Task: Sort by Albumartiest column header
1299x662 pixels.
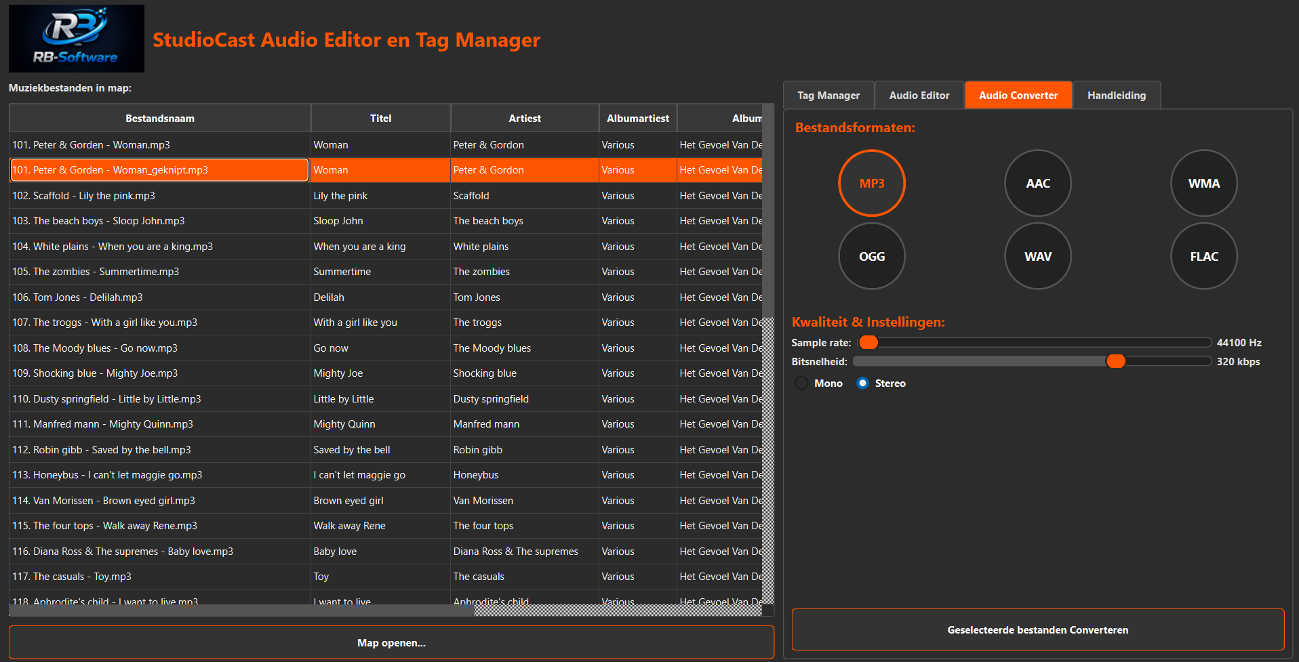Action: tap(638, 118)
